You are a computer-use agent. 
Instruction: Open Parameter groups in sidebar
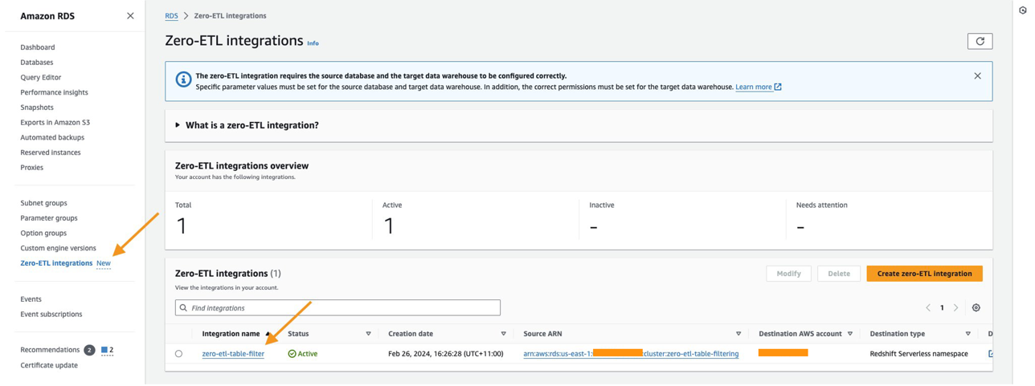pyautogui.click(x=49, y=218)
